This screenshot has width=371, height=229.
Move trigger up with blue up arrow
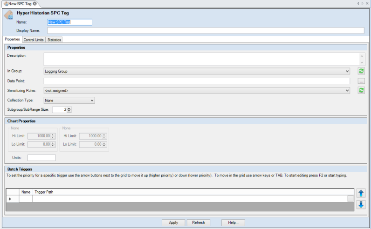[x=361, y=193]
